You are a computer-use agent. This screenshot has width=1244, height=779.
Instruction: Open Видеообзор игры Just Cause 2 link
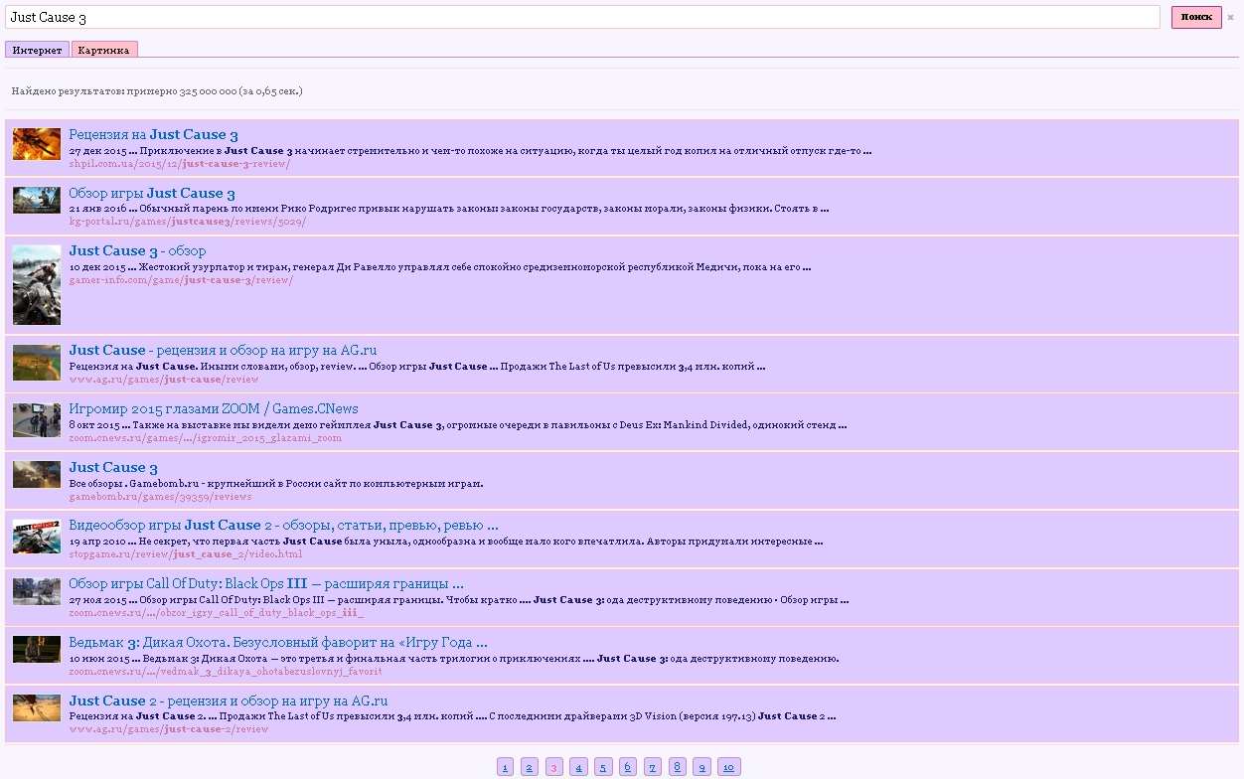click(283, 525)
